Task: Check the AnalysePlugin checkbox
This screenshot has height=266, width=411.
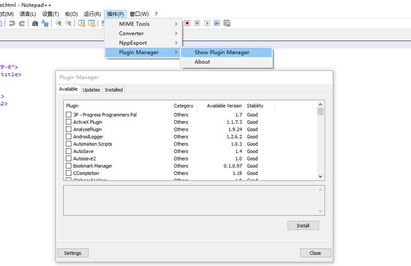Action: (68, 130)
